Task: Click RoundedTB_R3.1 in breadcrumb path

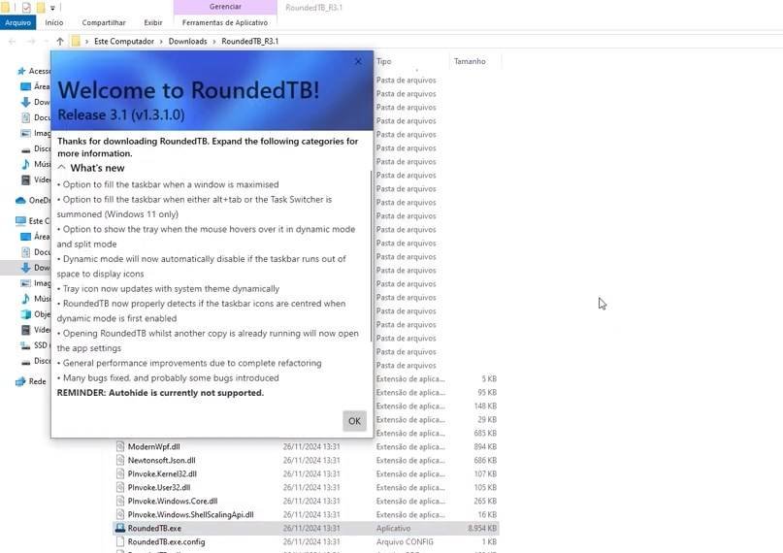Action: click(250, 42)
